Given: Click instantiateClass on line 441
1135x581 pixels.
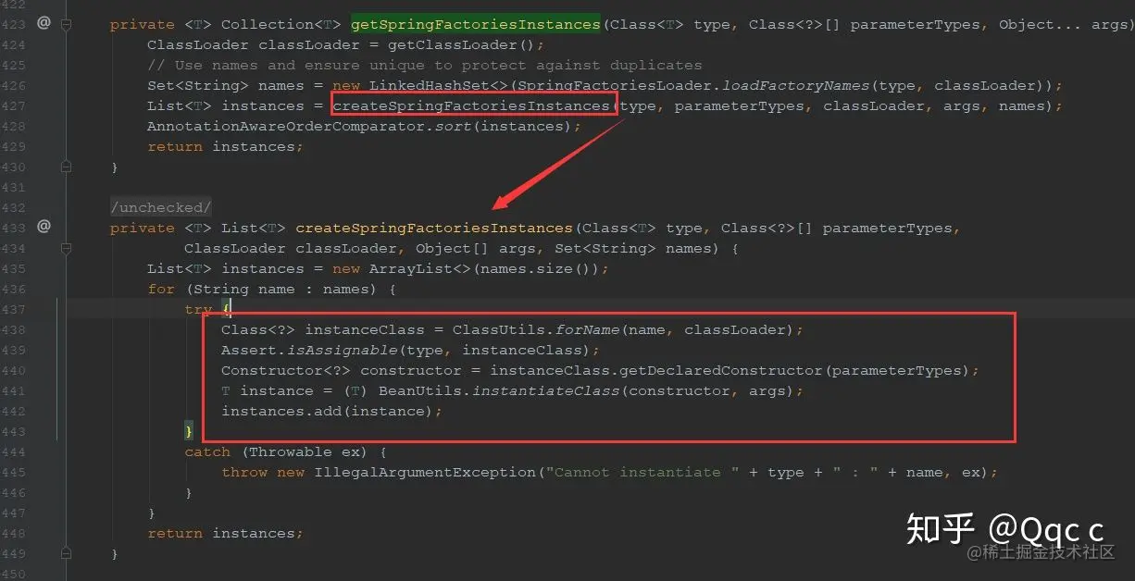Looking at the screenshot, I should [x=545, y=390].
